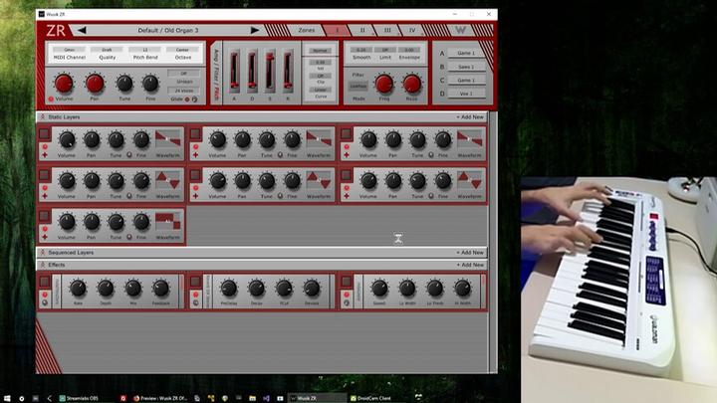
Task: Click the Smooth value field
Action: point(361,50)
